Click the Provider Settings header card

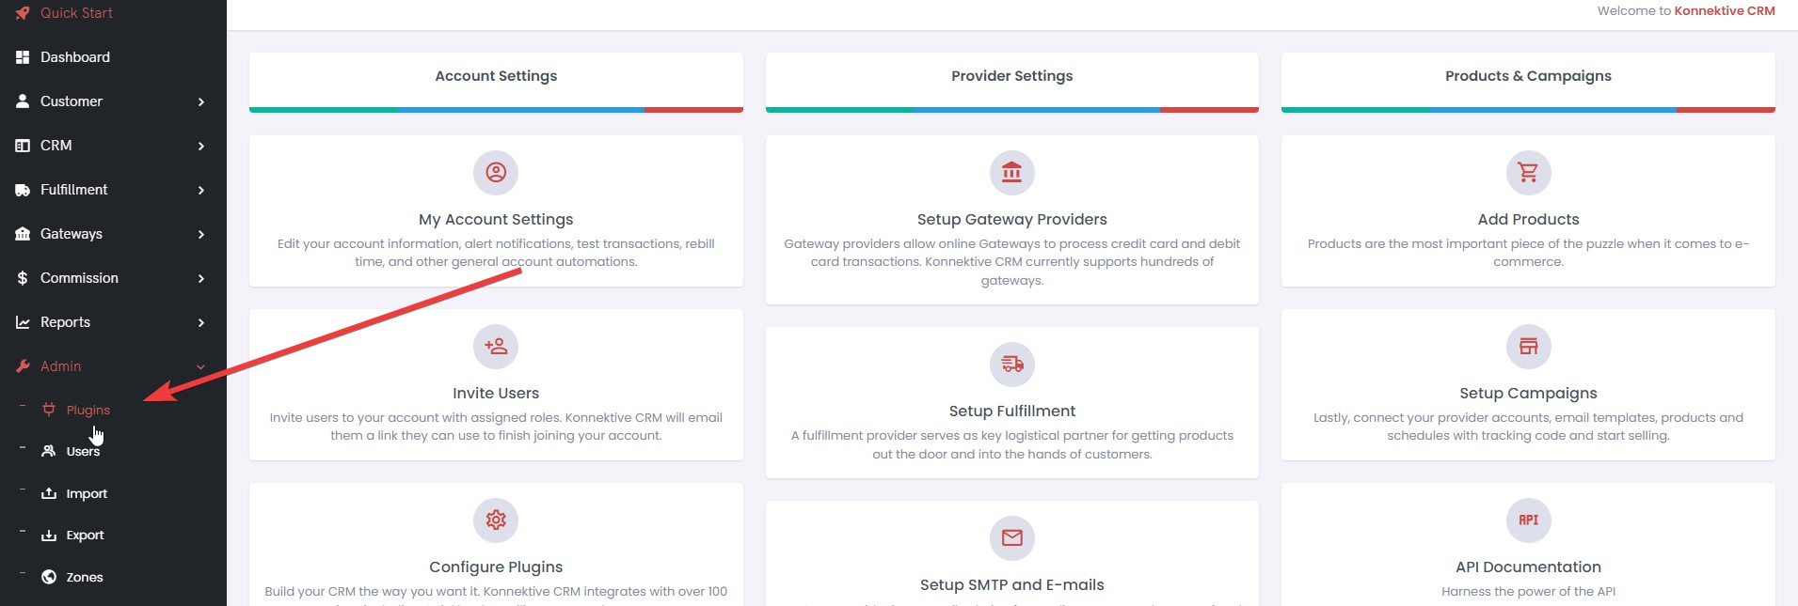[1011, 77]
